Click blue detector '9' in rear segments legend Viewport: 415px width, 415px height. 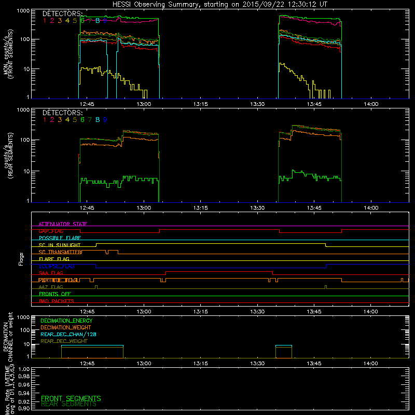pyautogui.click(x=105, y=120)
